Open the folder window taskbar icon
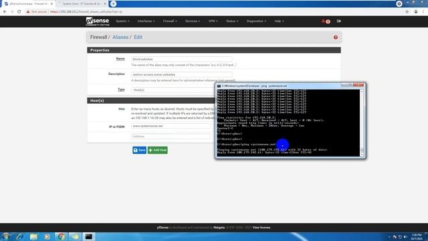Image resolution: width=428 pixels, height=241 pixels. 75,236
